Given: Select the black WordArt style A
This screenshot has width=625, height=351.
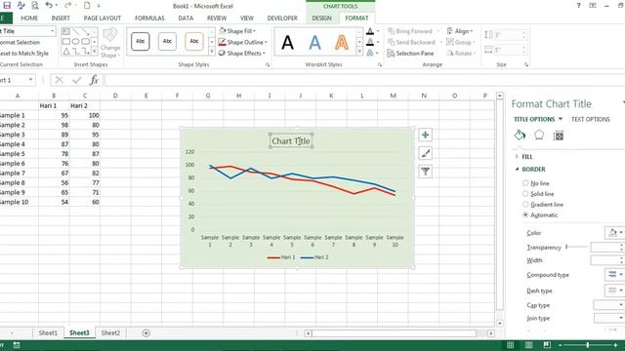Looking at the screenshot, I should coord(287,42).
